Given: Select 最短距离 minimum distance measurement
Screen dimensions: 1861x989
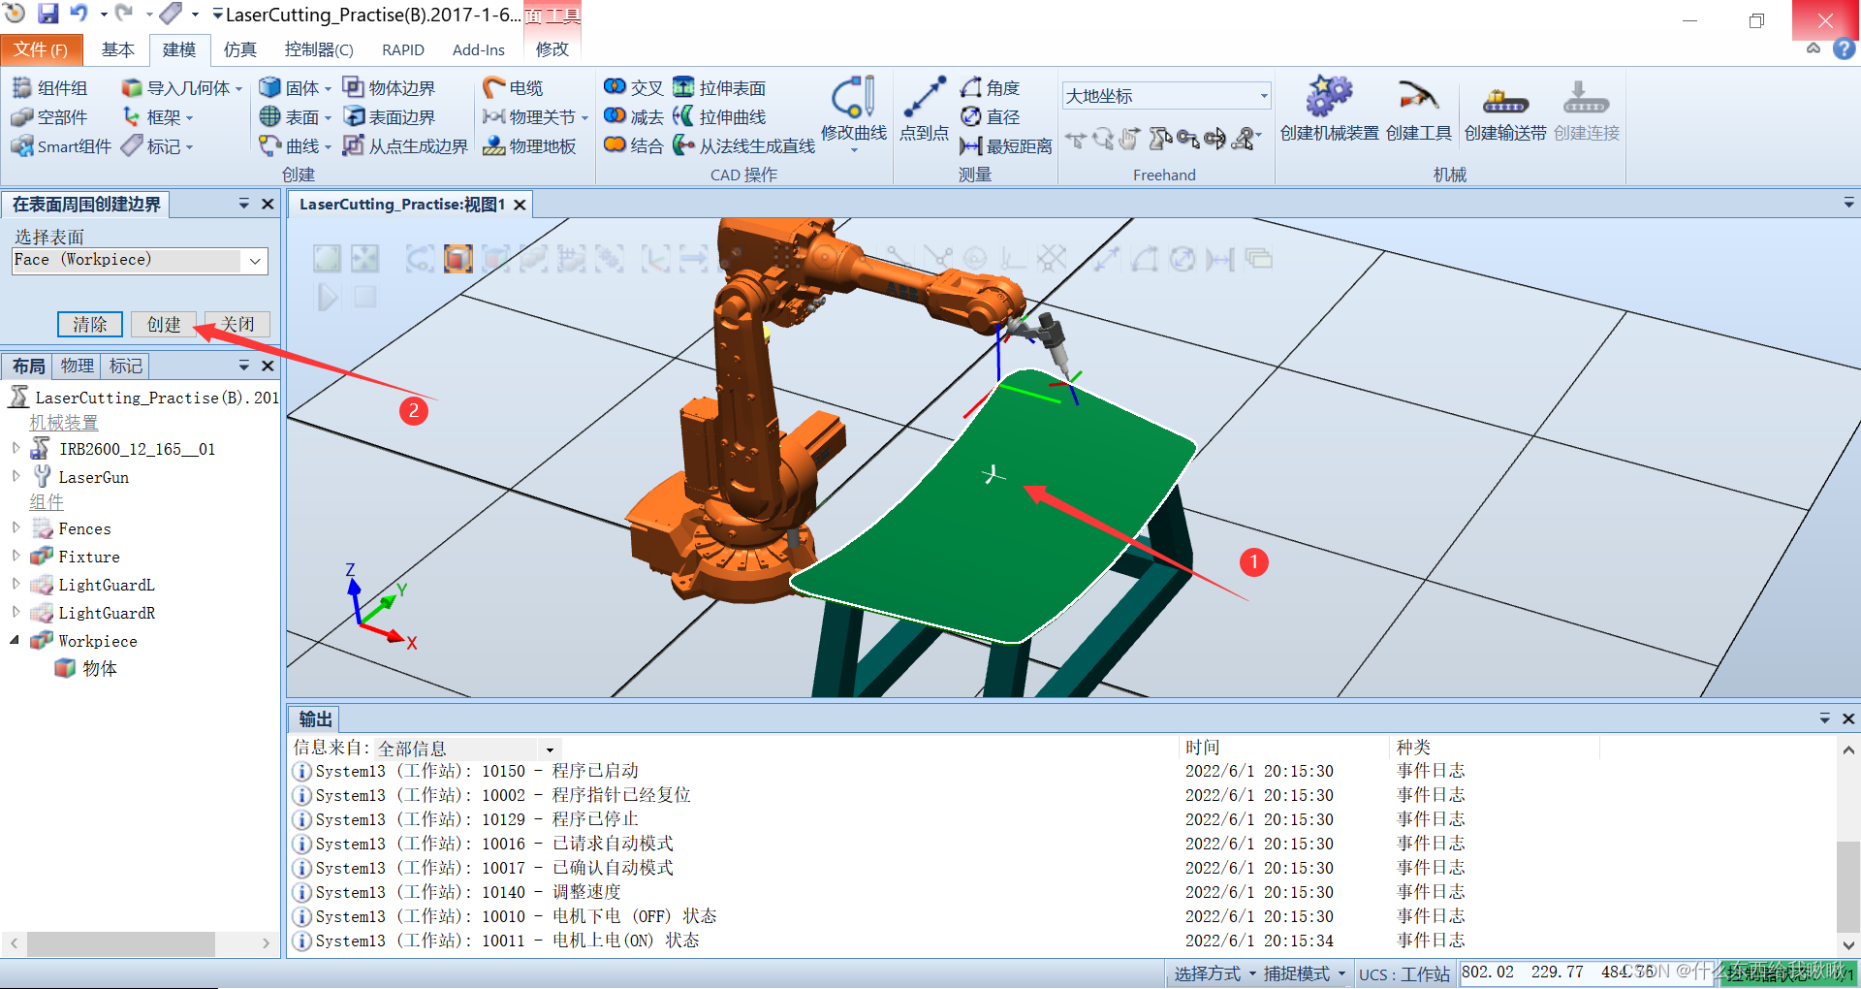Looking at the screenshot, I should coord(1005,146).
